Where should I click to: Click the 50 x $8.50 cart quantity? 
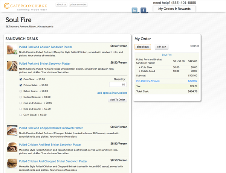tap(179, 61)
